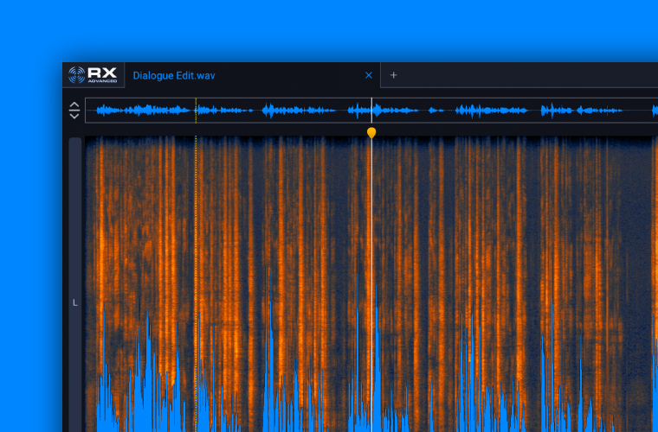Click the empty tab bar area right of plus
Image resolution: width=658 pixels, height=432 pixels.
[519, 75]
